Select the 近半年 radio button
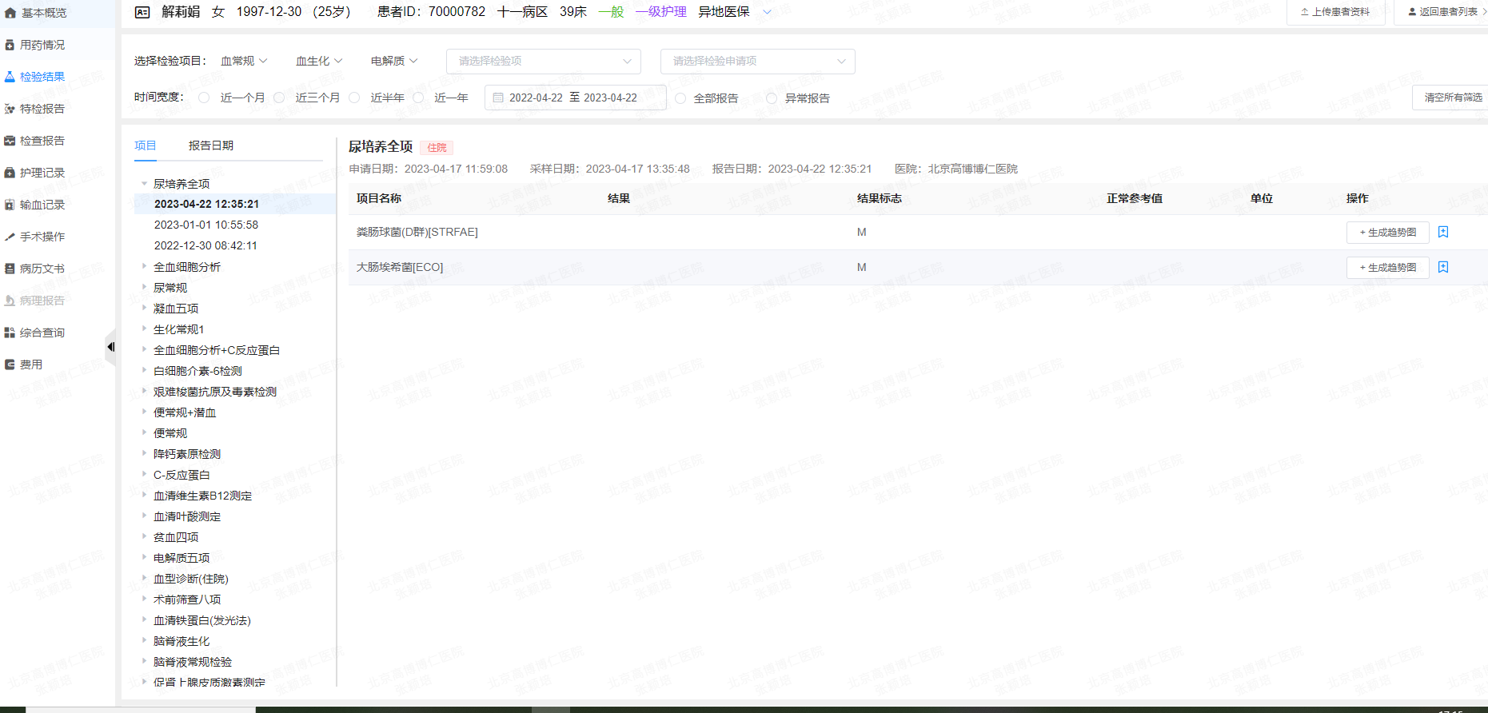1488x713 pixels. point(354,98)
